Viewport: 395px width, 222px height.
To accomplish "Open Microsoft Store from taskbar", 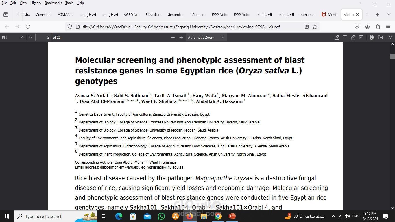I will [133, 216].
